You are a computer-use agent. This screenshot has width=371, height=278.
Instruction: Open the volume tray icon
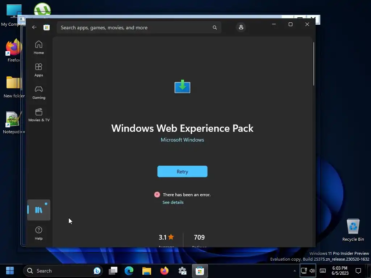[312, 271]
